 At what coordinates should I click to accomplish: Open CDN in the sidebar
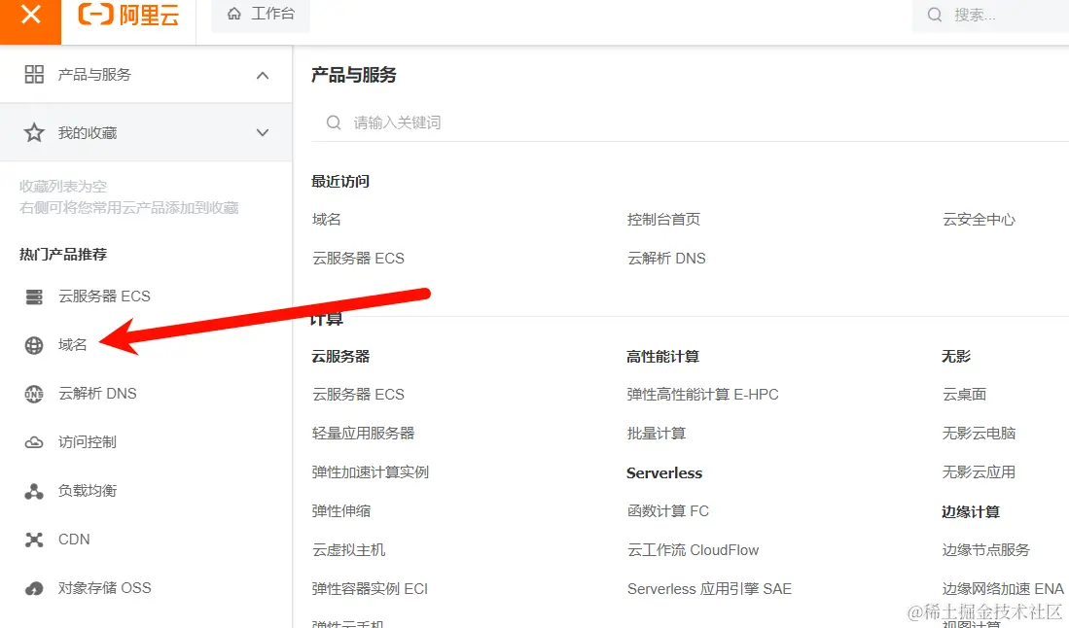coord(74,540)
